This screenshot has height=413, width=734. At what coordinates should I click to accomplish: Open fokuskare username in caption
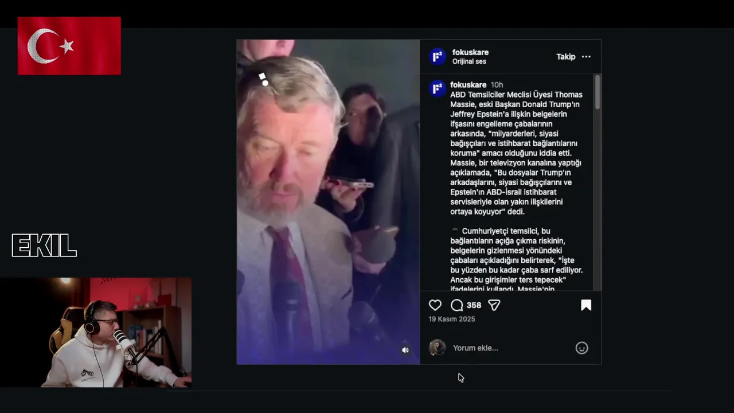tap(468, 85)
